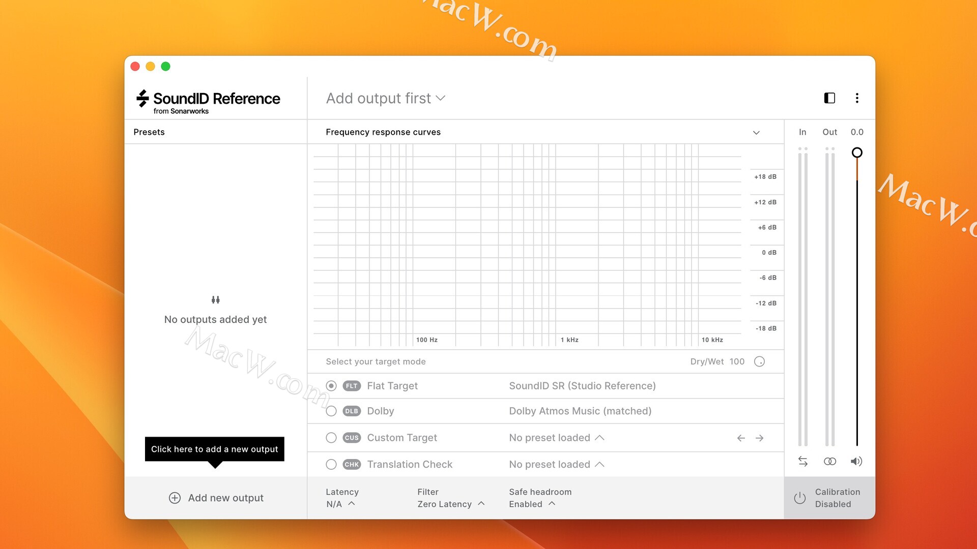This screenshot has width=977, height=549.
Task: Click the Click here to add tooltip
Action: click(214, 449)
